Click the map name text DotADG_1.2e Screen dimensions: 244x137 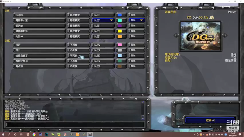200,18
